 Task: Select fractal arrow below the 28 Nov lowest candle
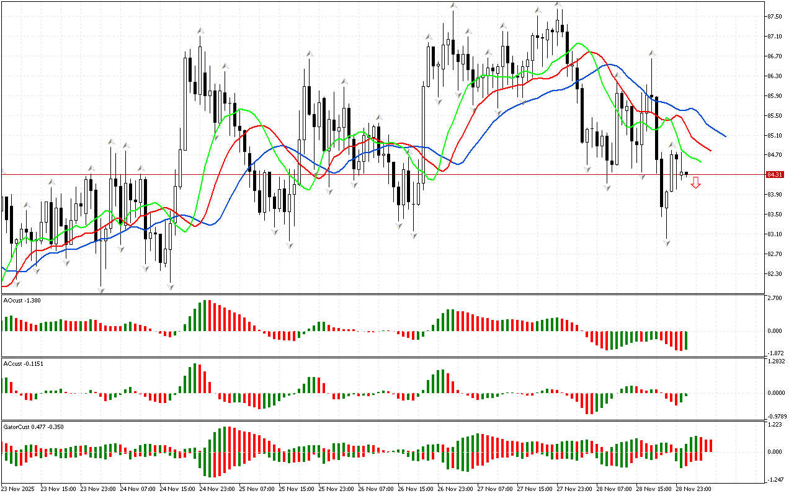click(667, 244)
